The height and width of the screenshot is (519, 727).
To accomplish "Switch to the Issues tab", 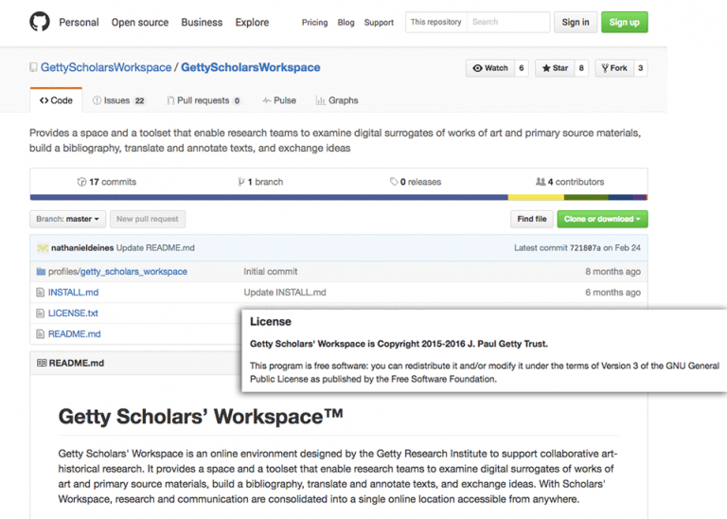I will [x=118, y=100].
